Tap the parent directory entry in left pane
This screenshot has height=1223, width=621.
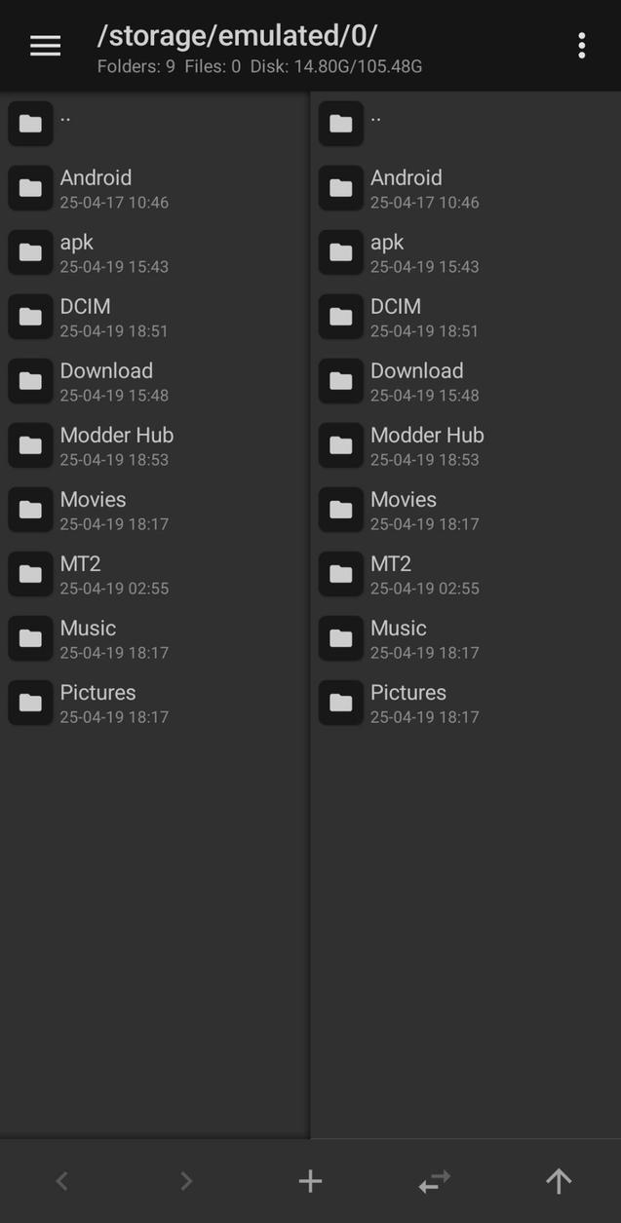[65, 122]
